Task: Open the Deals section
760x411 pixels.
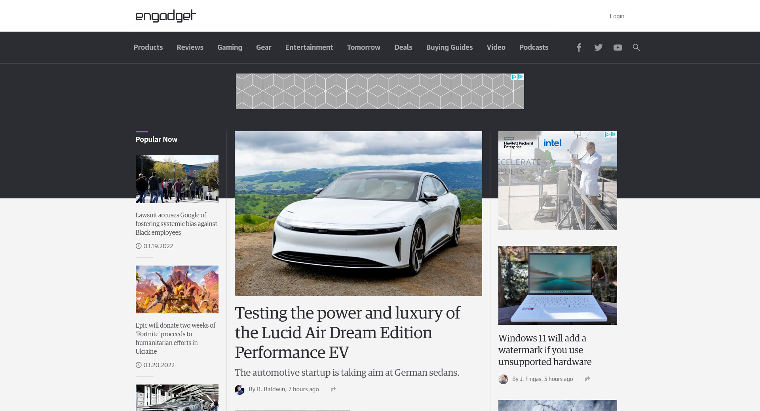Action: [x=403, y=47]
